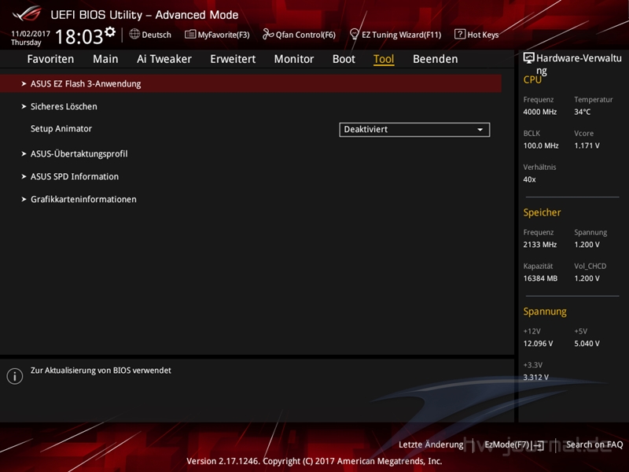629x472 pixels.
Task: Open ASUS EZ Flash 3-Anwendung entry
Action: [x=251, y=83]
